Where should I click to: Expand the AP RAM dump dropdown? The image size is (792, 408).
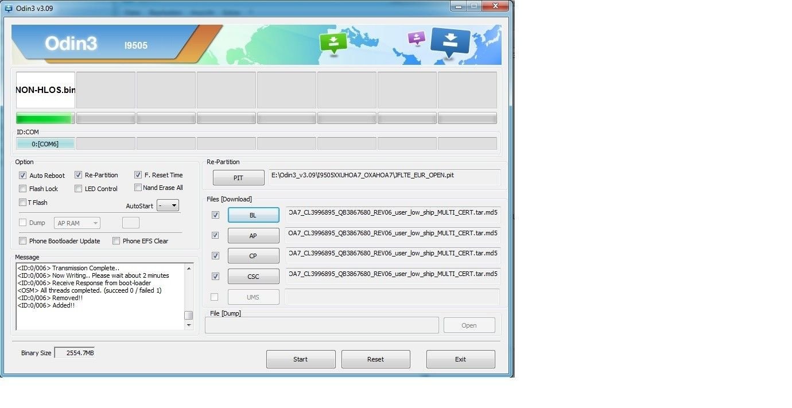click(77, 223)
